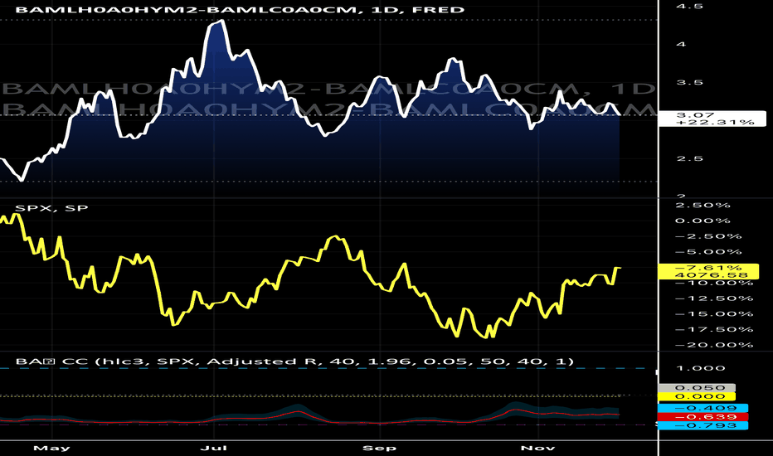Click the -15.00% scale value

tap(714, 314)
